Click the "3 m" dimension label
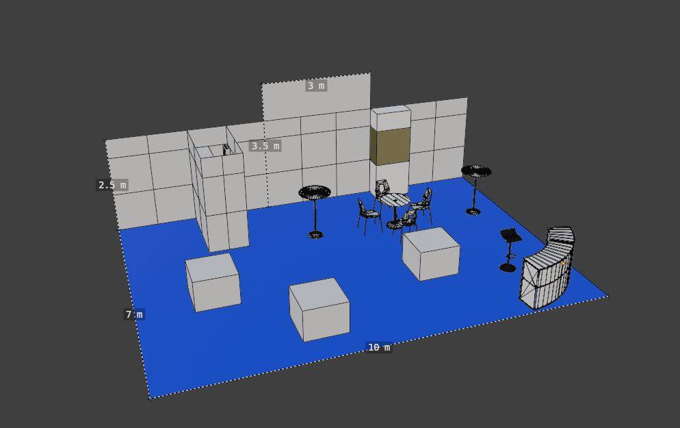 pos(316,86)
